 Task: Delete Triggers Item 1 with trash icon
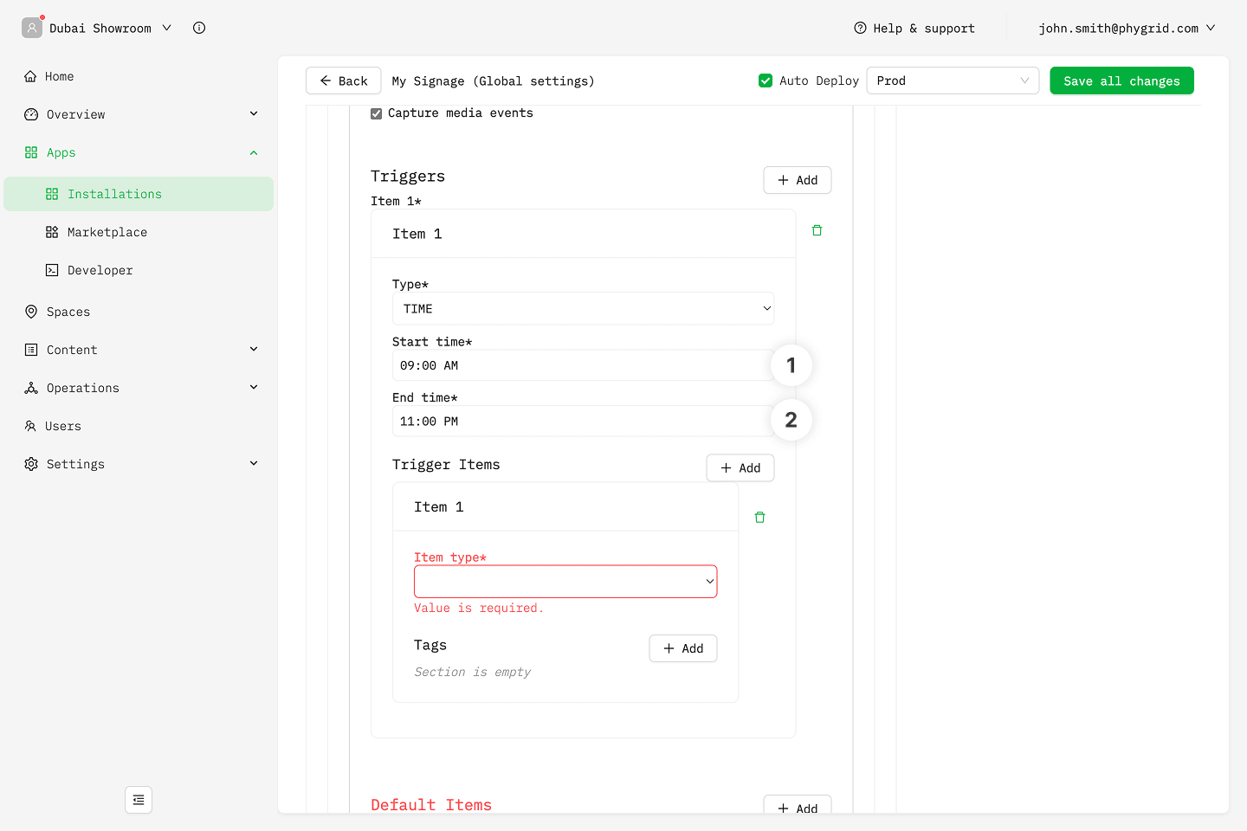(817, 230)
